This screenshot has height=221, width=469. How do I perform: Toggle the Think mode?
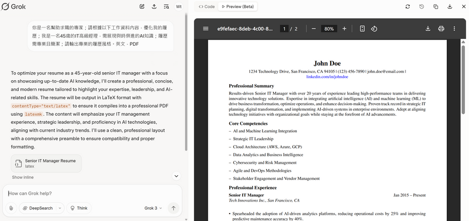79,208
